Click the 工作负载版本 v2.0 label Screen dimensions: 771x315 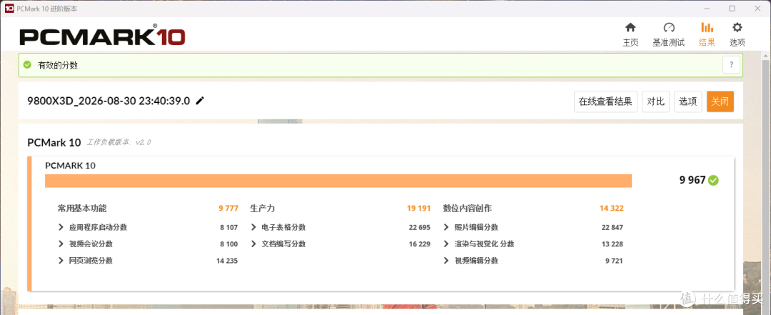(119, 143)
